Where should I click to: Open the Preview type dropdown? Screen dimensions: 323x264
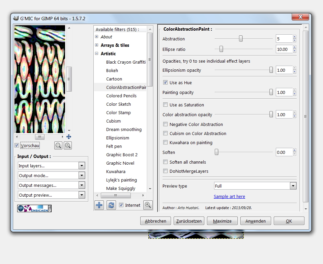click(x=255, y=186)
